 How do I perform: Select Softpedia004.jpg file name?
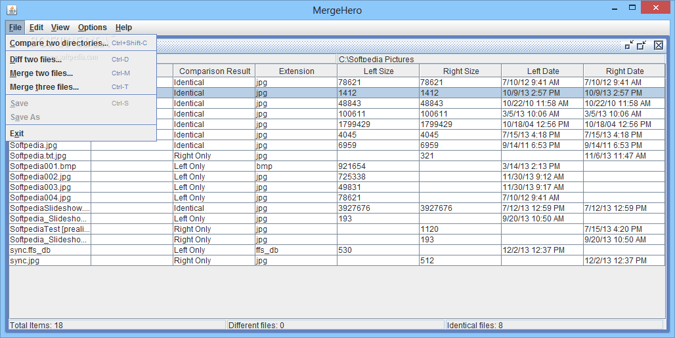pos(41,198)
